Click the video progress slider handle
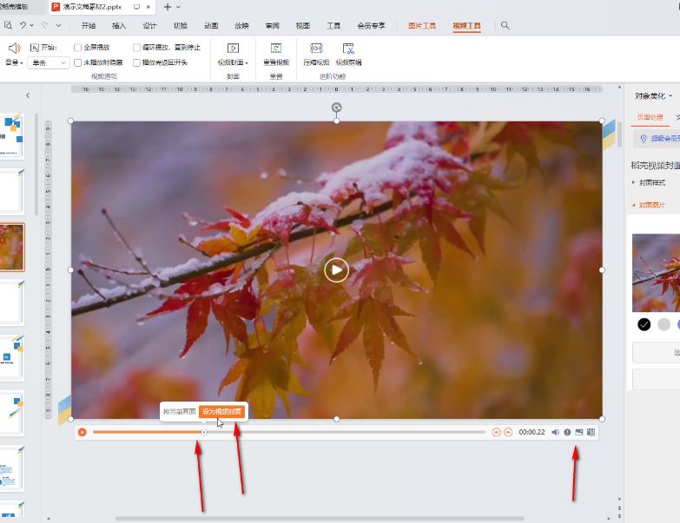 [x=204, y=432]
